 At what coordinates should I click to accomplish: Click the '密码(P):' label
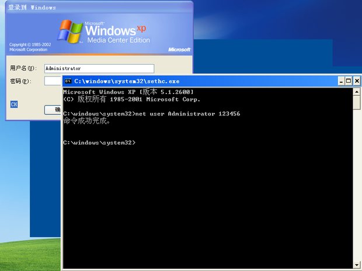coord(20,81)
